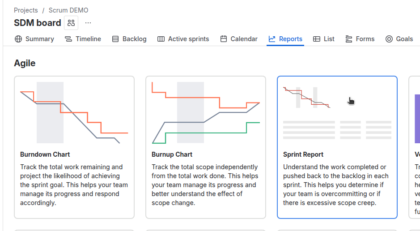Click the Summary globe icon
Viewport: 420px width, 231px height.
click(18, 39)
